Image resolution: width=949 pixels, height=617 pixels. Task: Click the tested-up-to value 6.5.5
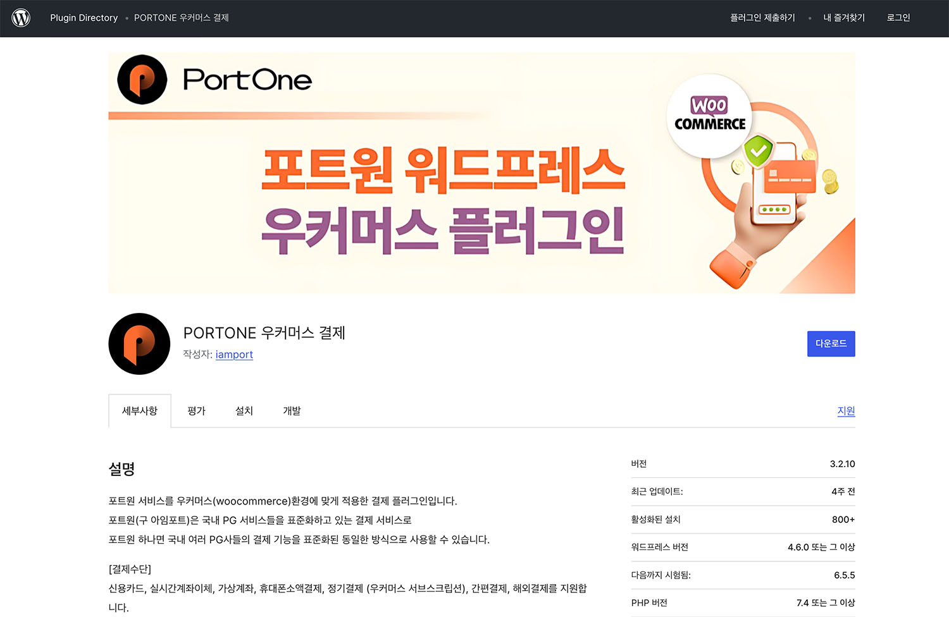(x=845, y=575)
